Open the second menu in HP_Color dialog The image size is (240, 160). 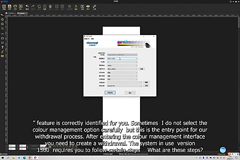point(92,39)
